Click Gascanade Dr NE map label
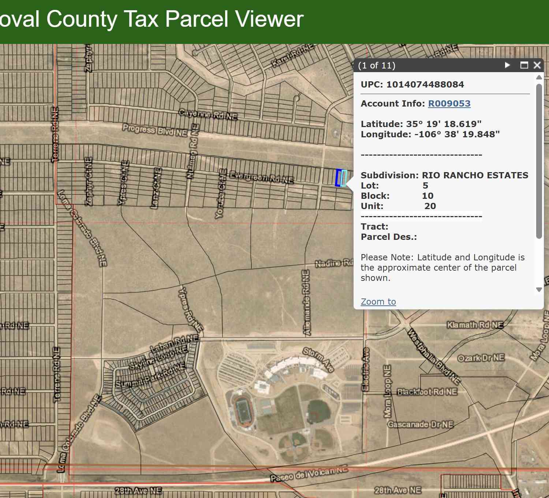Viewport: 549px width, 498px height. click(x=420, y=424)
